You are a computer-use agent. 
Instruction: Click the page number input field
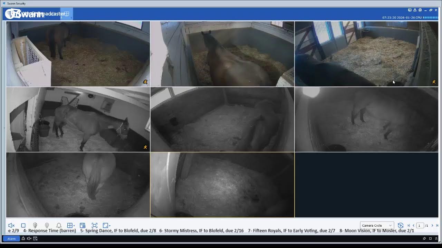(420, 225)
